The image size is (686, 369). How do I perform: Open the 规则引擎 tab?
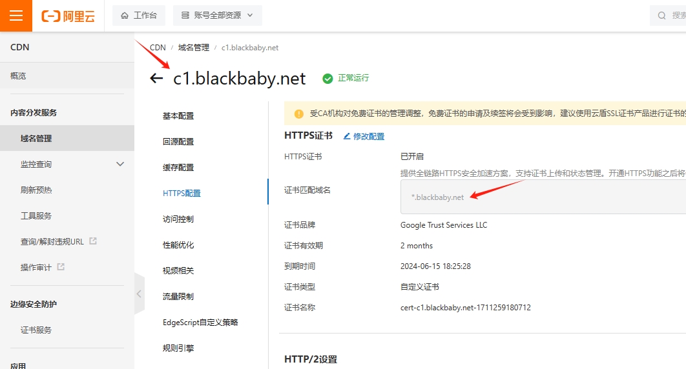point(178,348)
